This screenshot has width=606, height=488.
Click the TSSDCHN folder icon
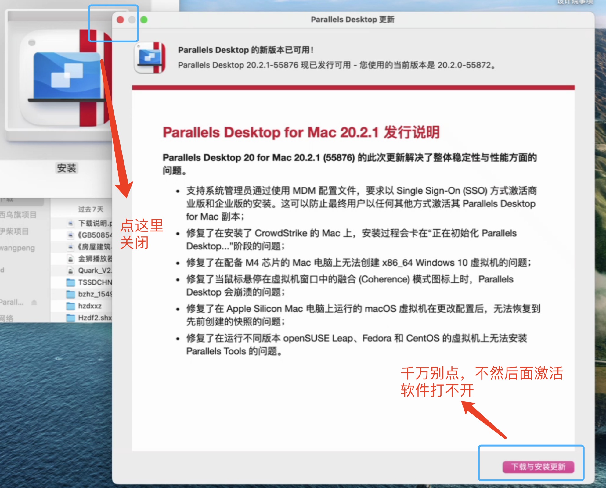coord(71,282)
